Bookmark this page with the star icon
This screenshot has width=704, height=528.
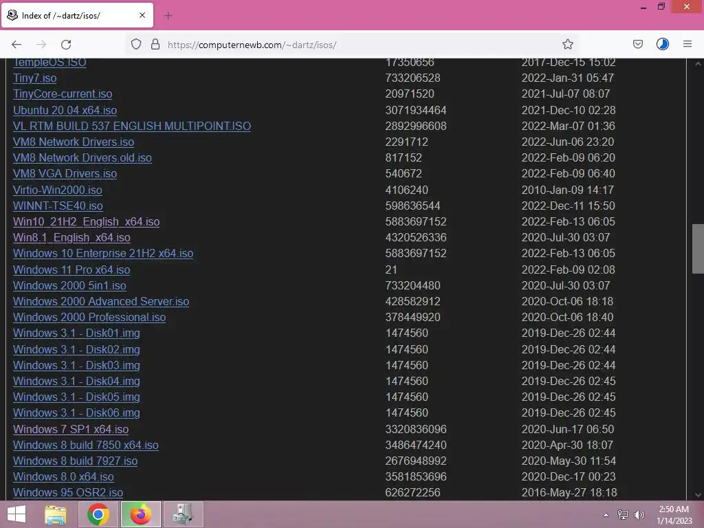tap(567, 45)
